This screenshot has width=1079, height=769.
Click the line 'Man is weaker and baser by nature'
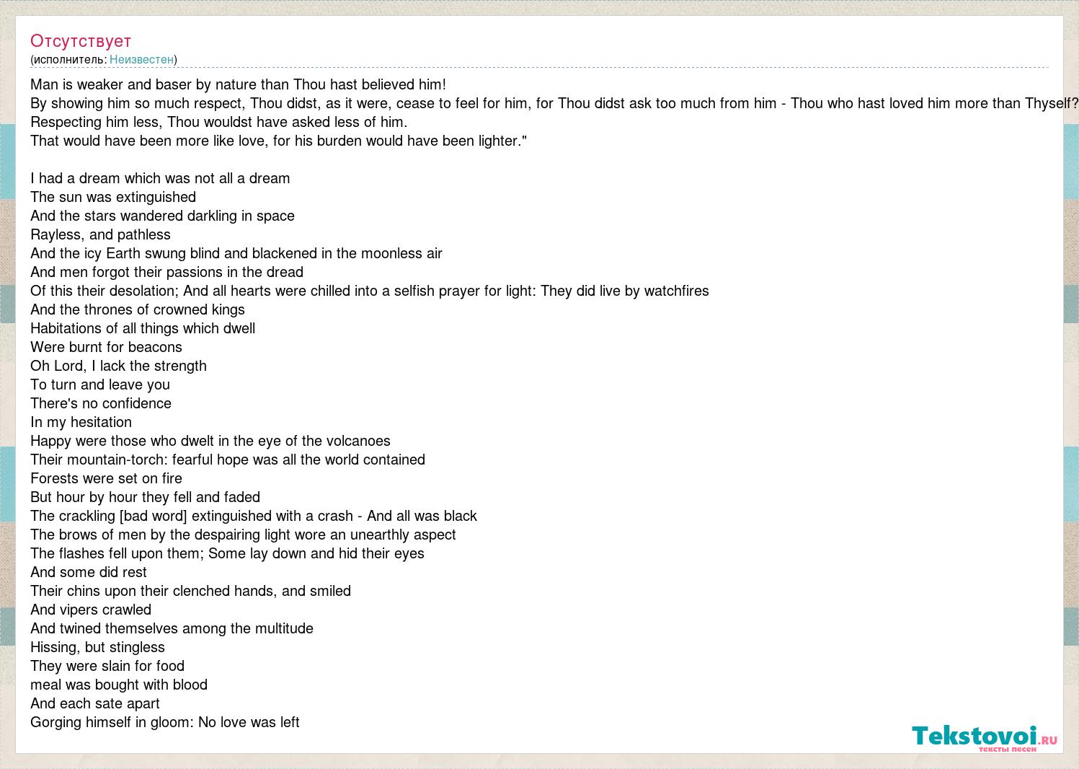[x=239, y=84]
